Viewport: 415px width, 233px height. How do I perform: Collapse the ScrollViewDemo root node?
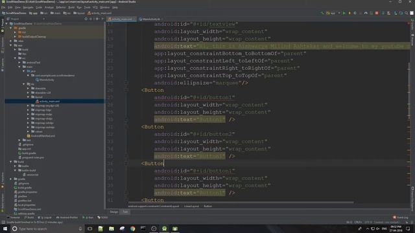pyautogui.click(x=6, y=23)
